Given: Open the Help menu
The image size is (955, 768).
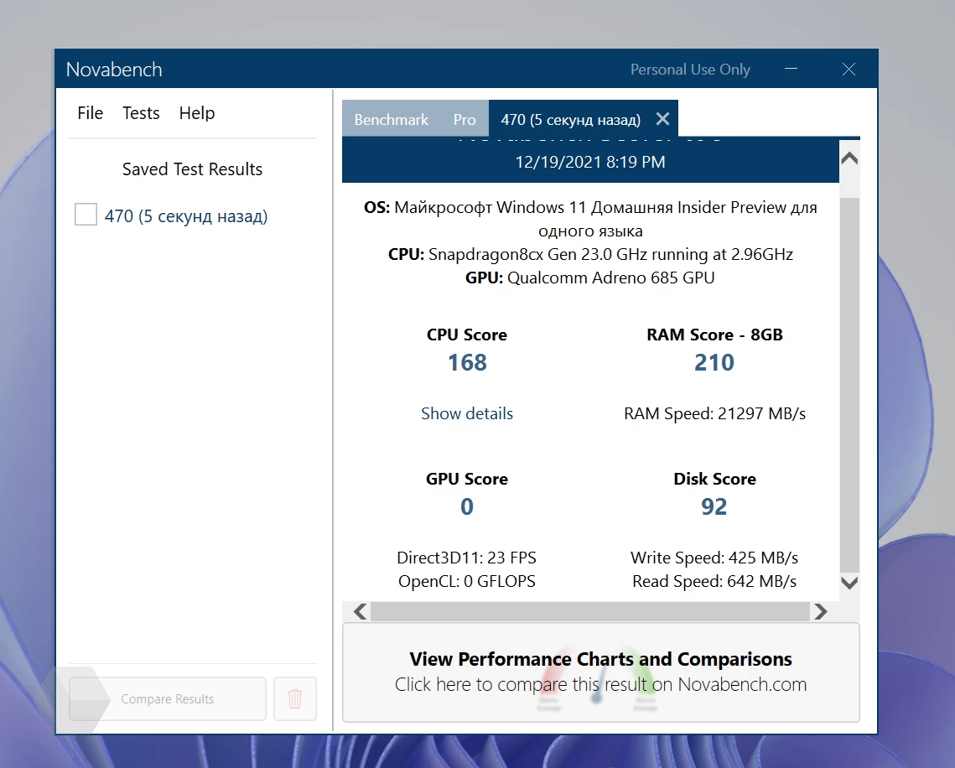Looking at the screenshot, I should (x=197, y=113).
